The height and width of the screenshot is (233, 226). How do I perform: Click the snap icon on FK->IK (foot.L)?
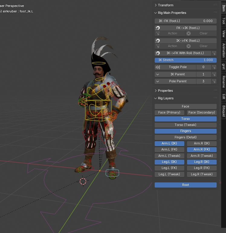click(x=158, y=28)
